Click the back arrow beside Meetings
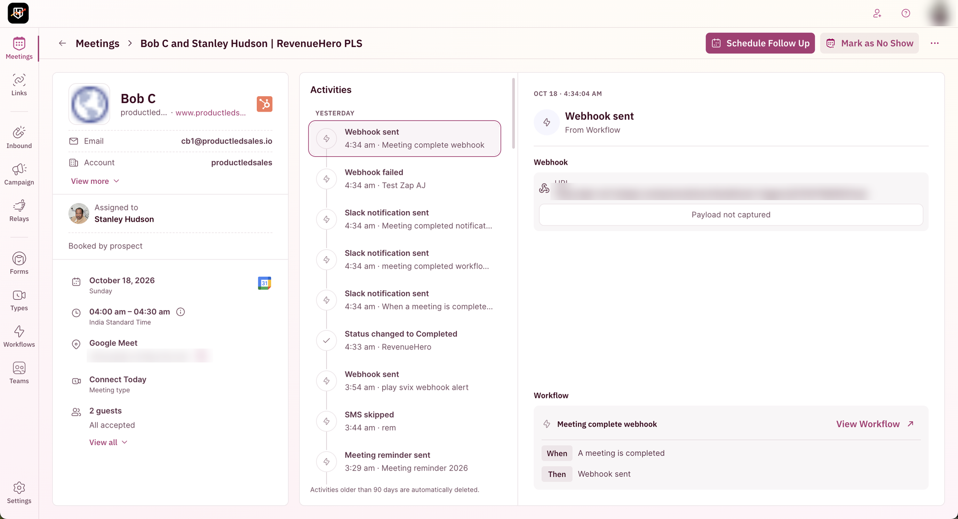The height and width of the screenshot is (519, 958). (62, 43)
